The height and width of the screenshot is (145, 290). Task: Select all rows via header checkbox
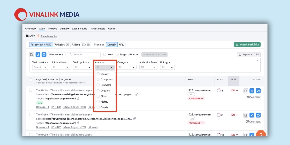(x=30, y=80)
